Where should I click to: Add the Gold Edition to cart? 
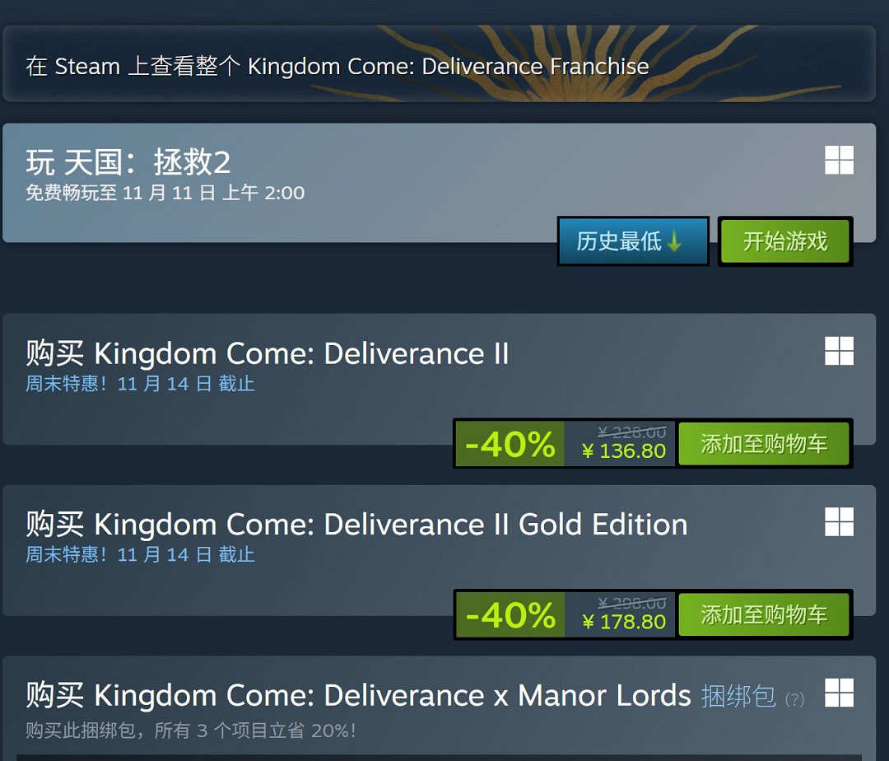coord(764,614)
